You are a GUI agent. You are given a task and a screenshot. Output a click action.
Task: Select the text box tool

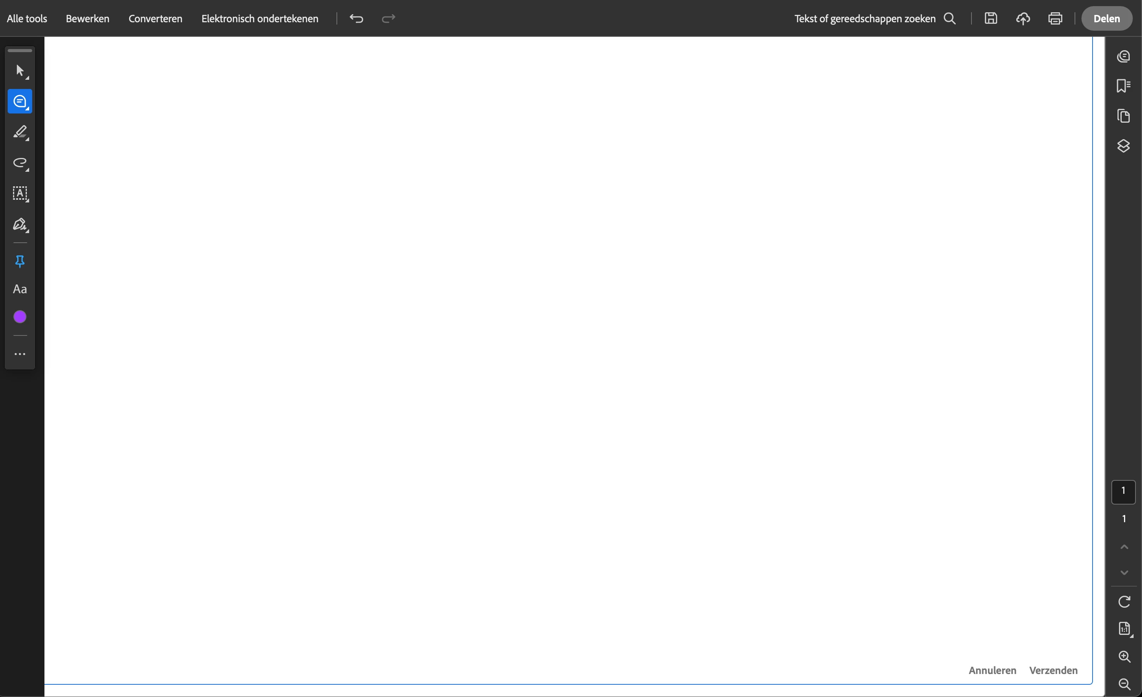pyautogui.click(x=20, y=193)
